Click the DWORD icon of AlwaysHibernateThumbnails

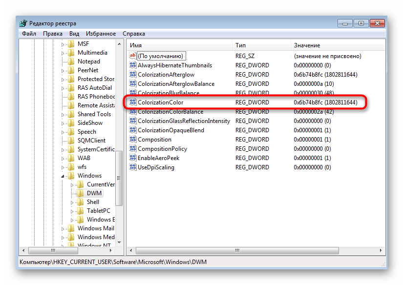click(132, 65)
